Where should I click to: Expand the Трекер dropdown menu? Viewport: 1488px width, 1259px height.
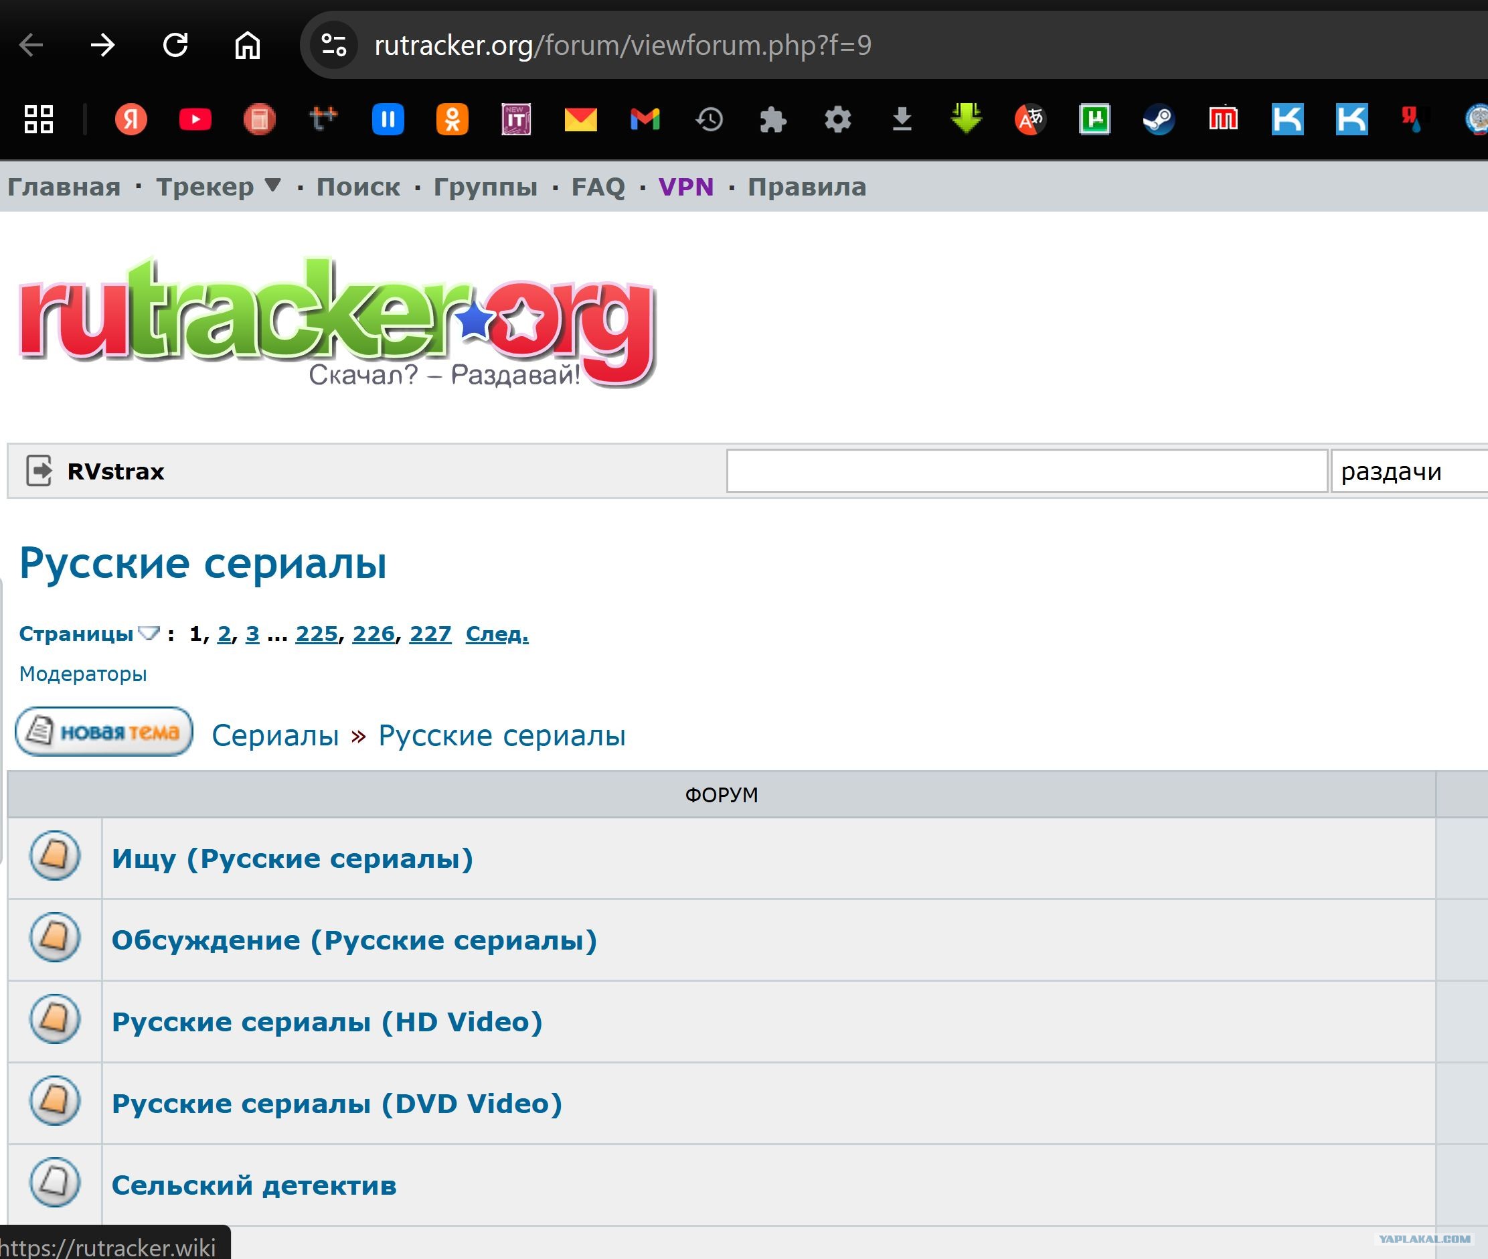pyautogui.click(x=272, y=186)
